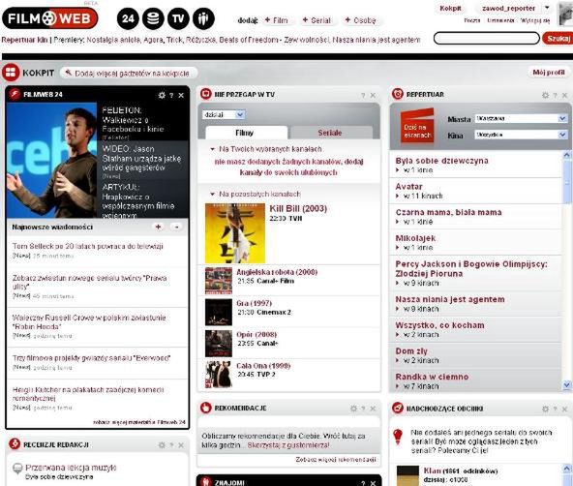The image size is (573, 486).
Task: Close the Nadchodzące odcinki widget
Action: pos(564,409)
